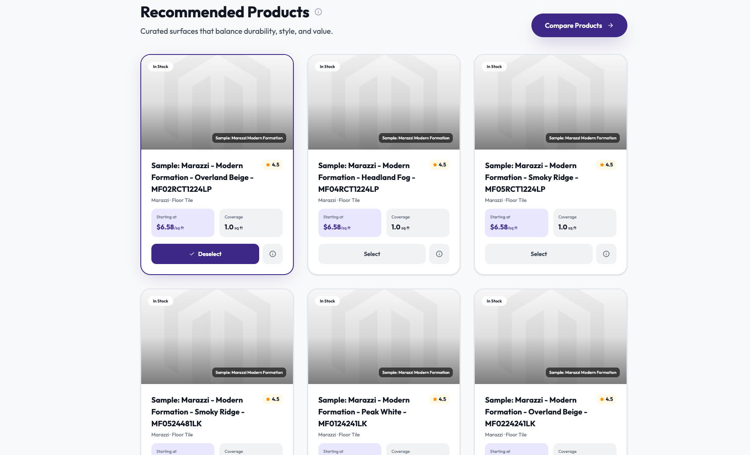
Task: Click the In Stock badge on Headland Fog card
Action: point(327,67)
